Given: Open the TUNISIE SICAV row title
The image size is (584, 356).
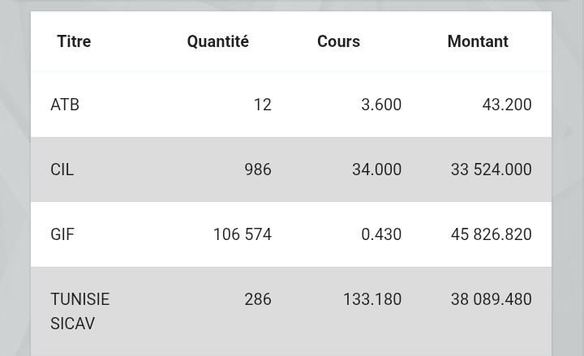Looking at the screenshot, I should [79, 311].
